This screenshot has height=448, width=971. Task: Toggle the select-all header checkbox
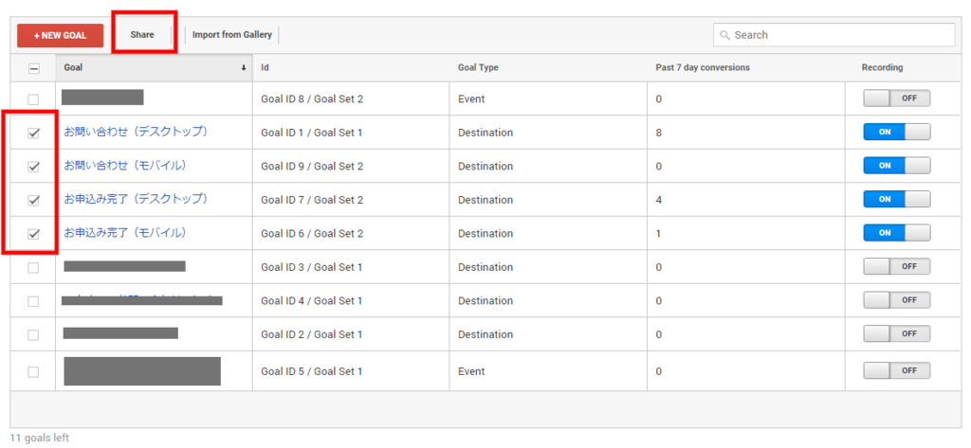tap(34, 69)
